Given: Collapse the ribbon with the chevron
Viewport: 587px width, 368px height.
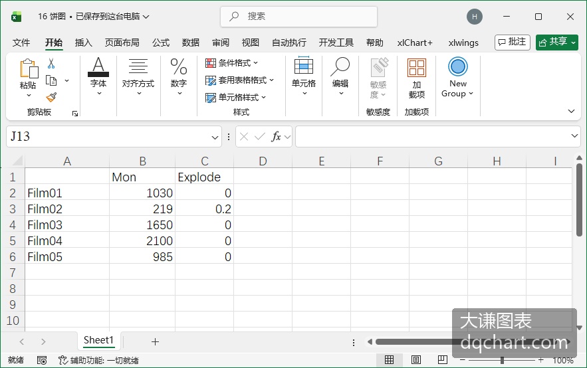Looking at the screenshot, I should [x=571, y=111].
